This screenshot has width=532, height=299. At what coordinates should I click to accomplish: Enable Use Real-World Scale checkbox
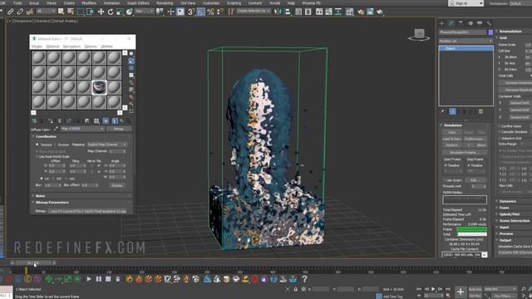pyautogui.click(x=37, y=157)
